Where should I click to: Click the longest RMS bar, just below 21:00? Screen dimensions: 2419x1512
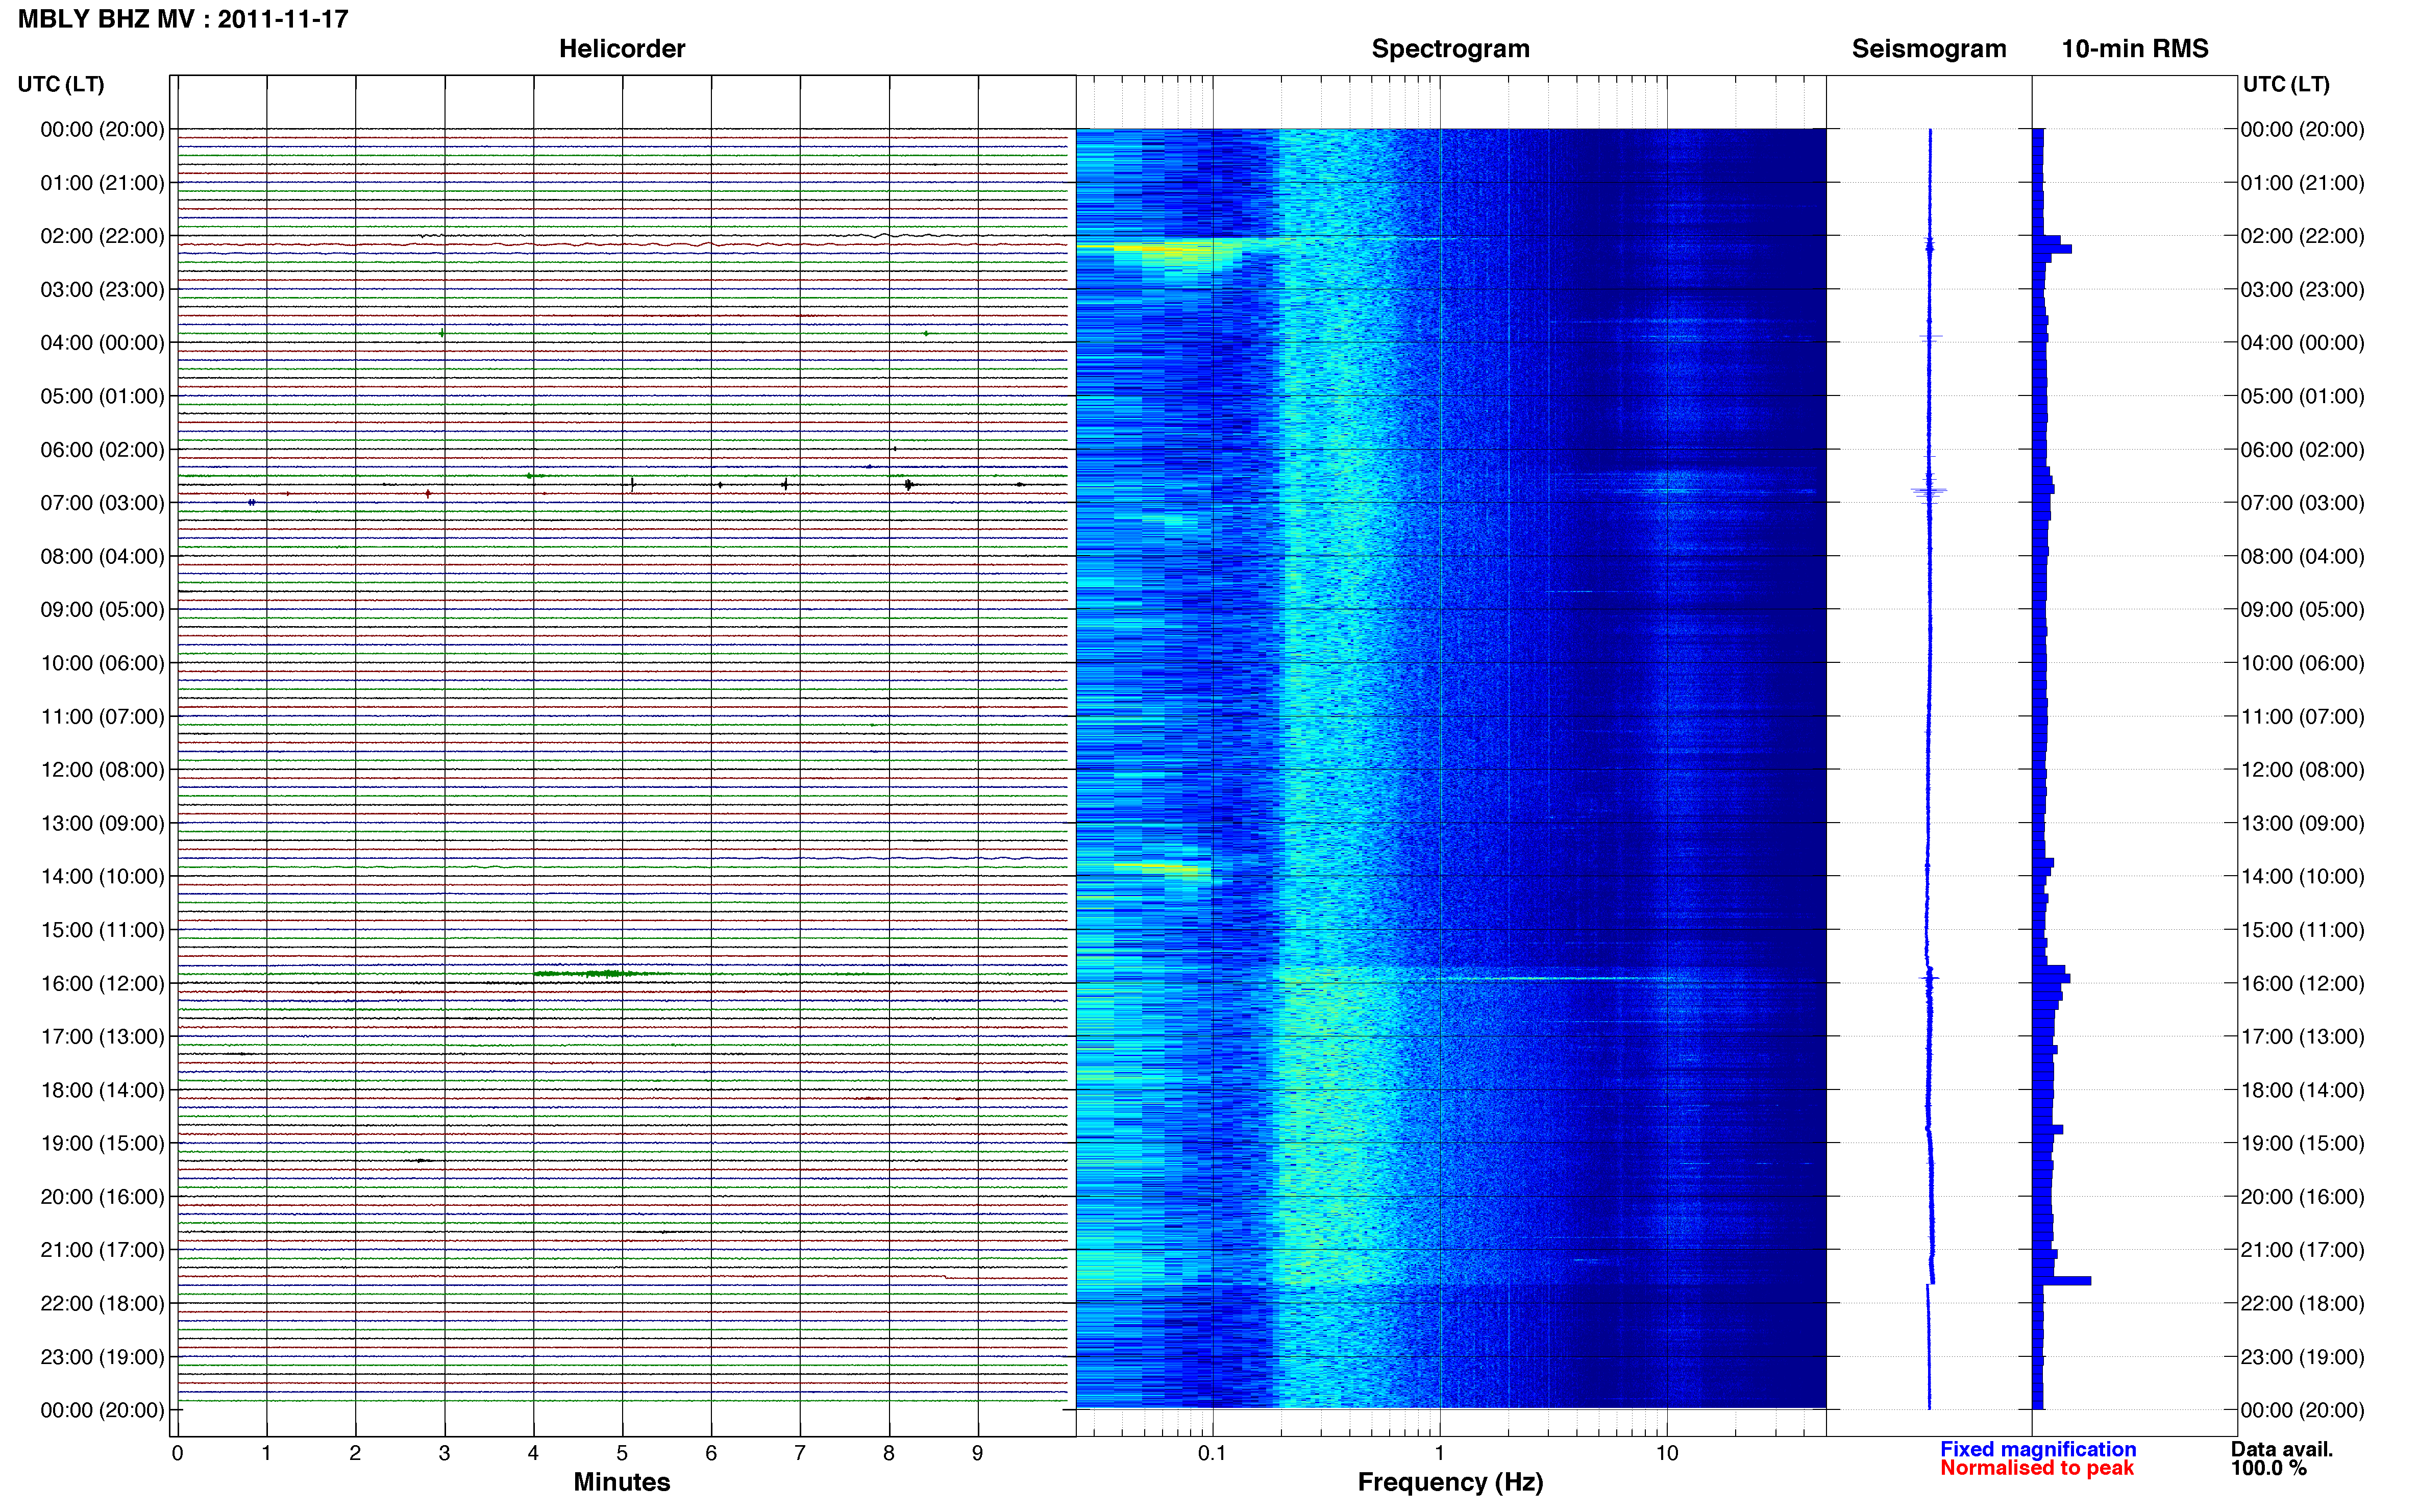pyautogui.click(x=2062, y=1280)
